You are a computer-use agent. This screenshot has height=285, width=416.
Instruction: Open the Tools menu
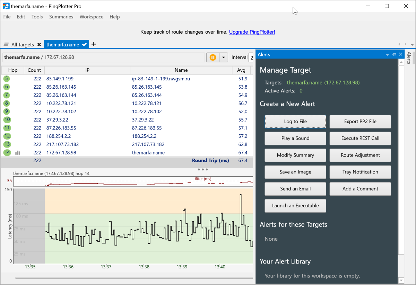37,17
